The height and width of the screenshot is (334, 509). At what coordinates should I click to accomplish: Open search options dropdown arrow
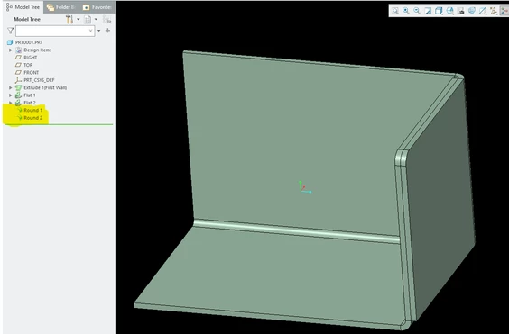(98, 31)
